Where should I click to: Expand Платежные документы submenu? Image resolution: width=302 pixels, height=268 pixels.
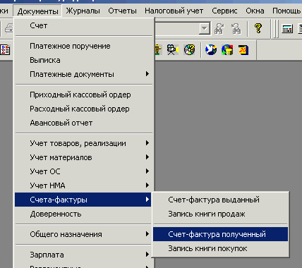[x=83, y=74]
